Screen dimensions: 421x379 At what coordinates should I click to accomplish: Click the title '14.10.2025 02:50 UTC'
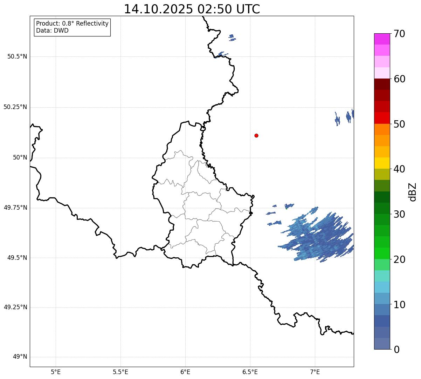coord(192,9)
